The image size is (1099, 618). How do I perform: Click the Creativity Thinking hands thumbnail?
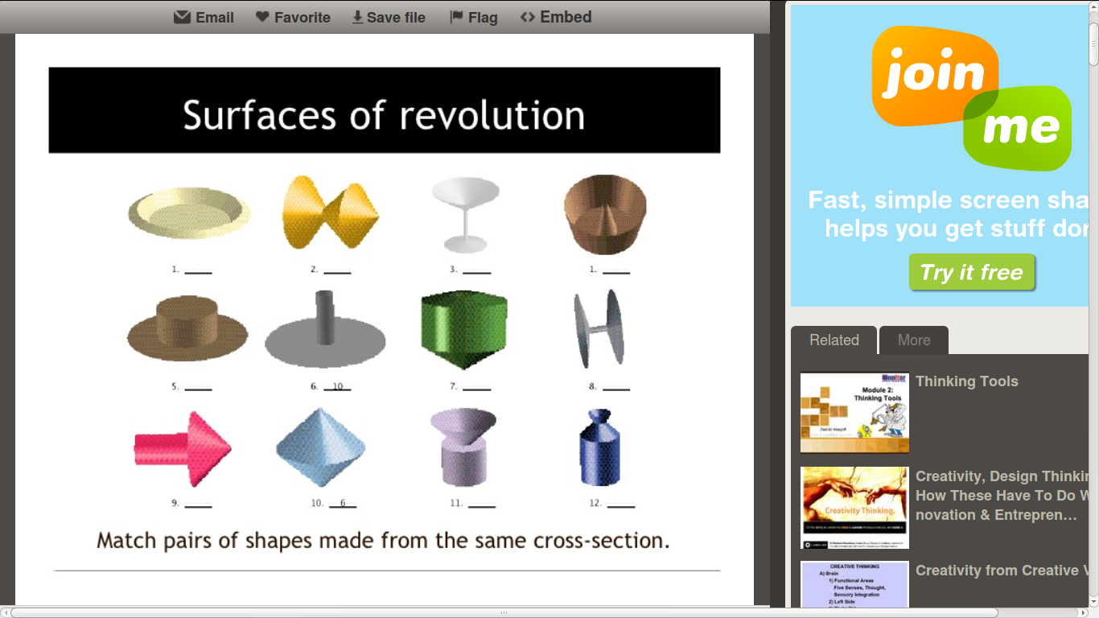[x=854, y=508]
